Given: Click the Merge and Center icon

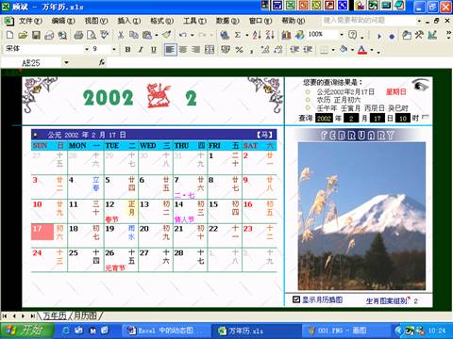Looking at the screenshot, I should click(x=210, y=50).
